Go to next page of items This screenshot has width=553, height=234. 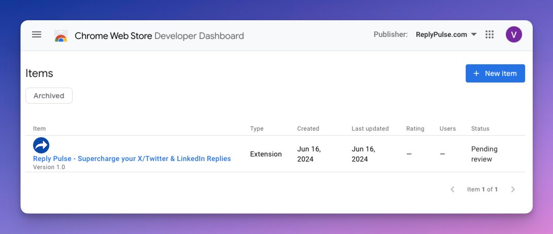513,189
